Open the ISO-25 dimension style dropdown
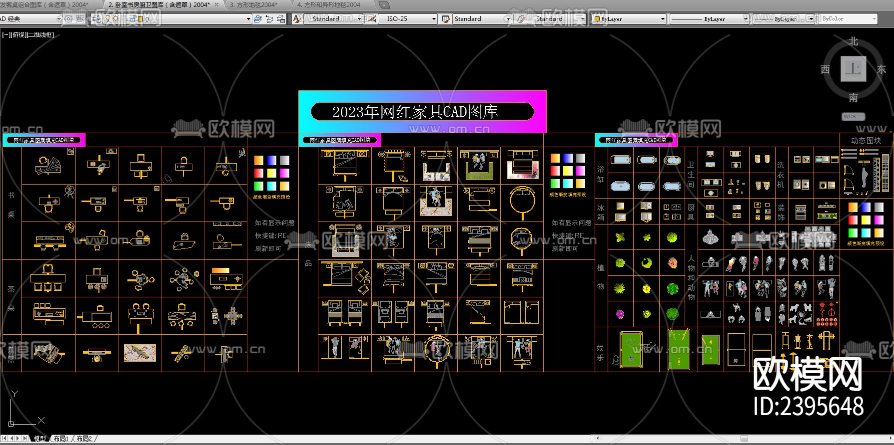Viewport: 894px width, 445px height. pyautogui.click(x=434, y=19)
